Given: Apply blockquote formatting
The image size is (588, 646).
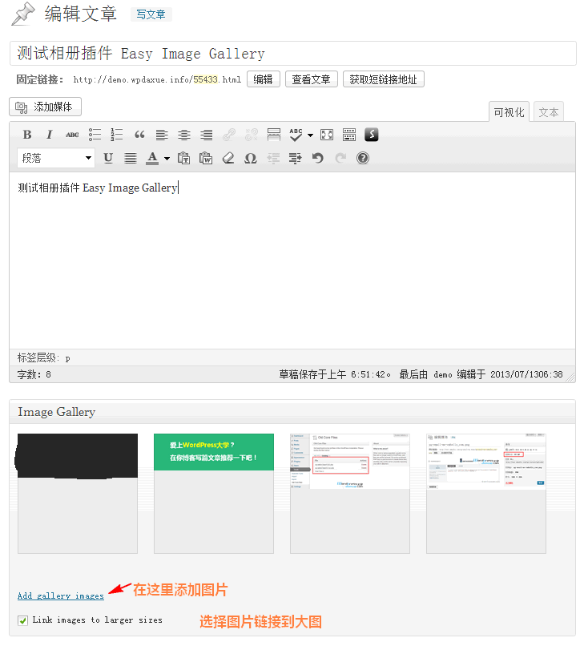Looking at the screenshot, I should (x=139, y=135).
